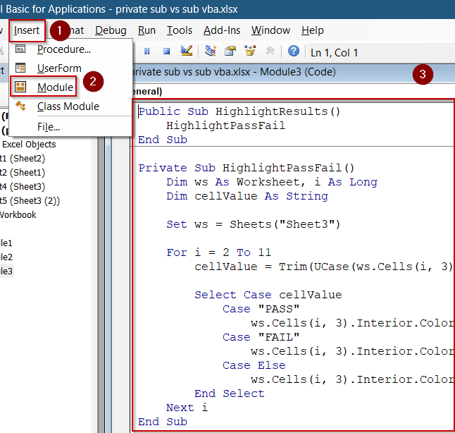Image resolution: width=455 pixels, height=433 pixels.
Task: Click the Break (pause) toolbar icon
Action: pos(147,51)
